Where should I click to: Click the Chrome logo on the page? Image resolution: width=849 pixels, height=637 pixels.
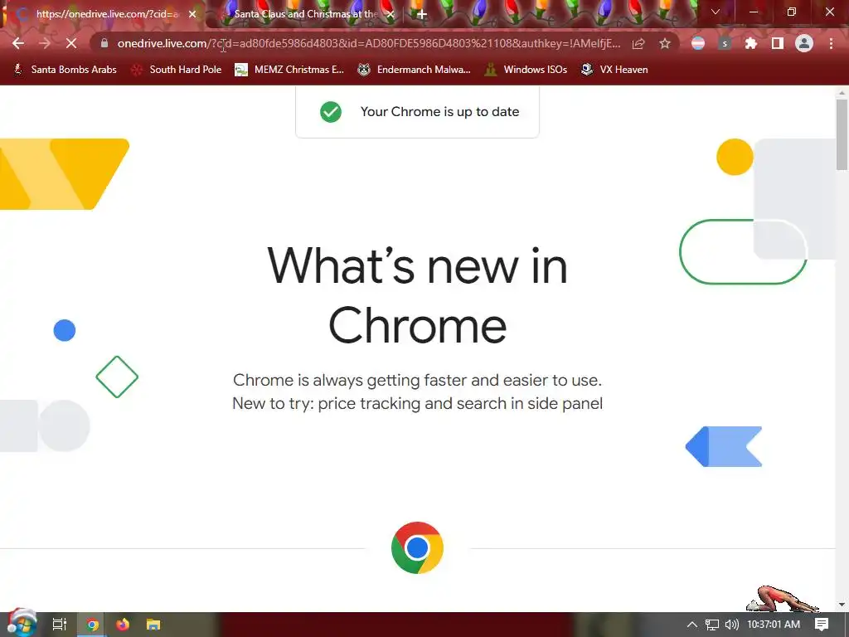(x=418, y=547)
